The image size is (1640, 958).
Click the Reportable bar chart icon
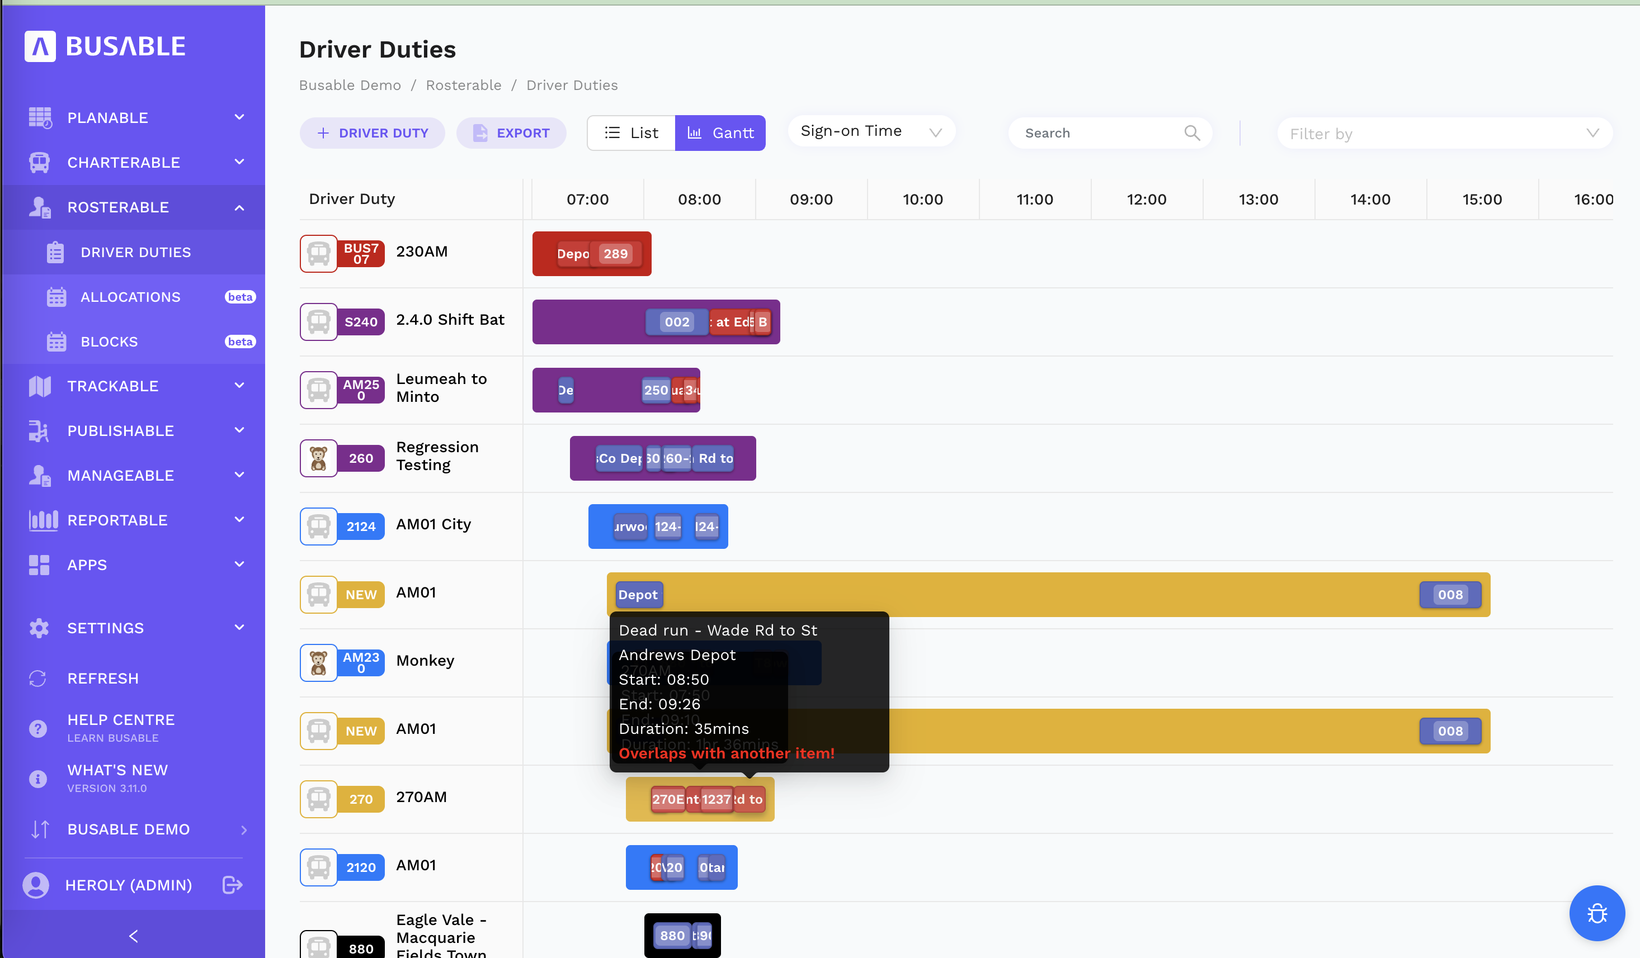43,520
